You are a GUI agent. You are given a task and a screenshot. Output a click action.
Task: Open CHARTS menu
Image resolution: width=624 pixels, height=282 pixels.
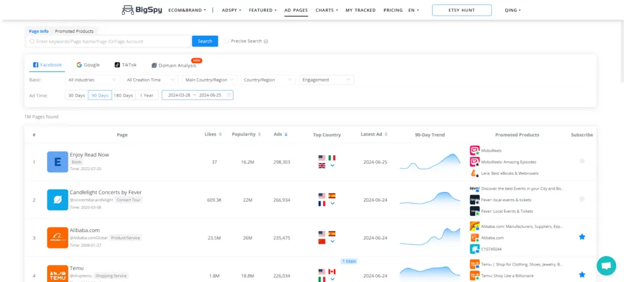pyautogui.click(x=327, y=10)
